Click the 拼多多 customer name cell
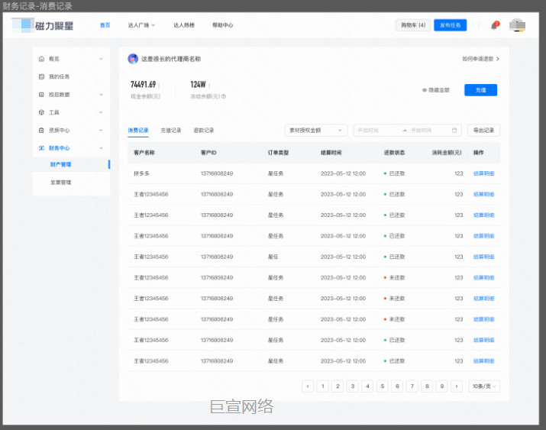The image size is (546, 430). [x=141, y=173]
